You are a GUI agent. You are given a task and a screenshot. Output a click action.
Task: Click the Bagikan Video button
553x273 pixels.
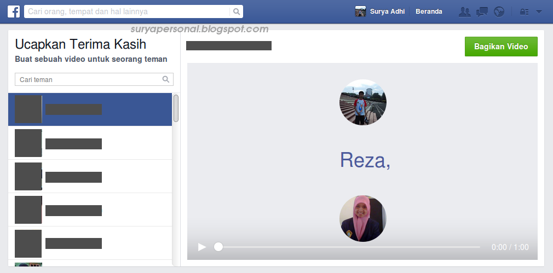pyautogui.click(x=501, y=47)
